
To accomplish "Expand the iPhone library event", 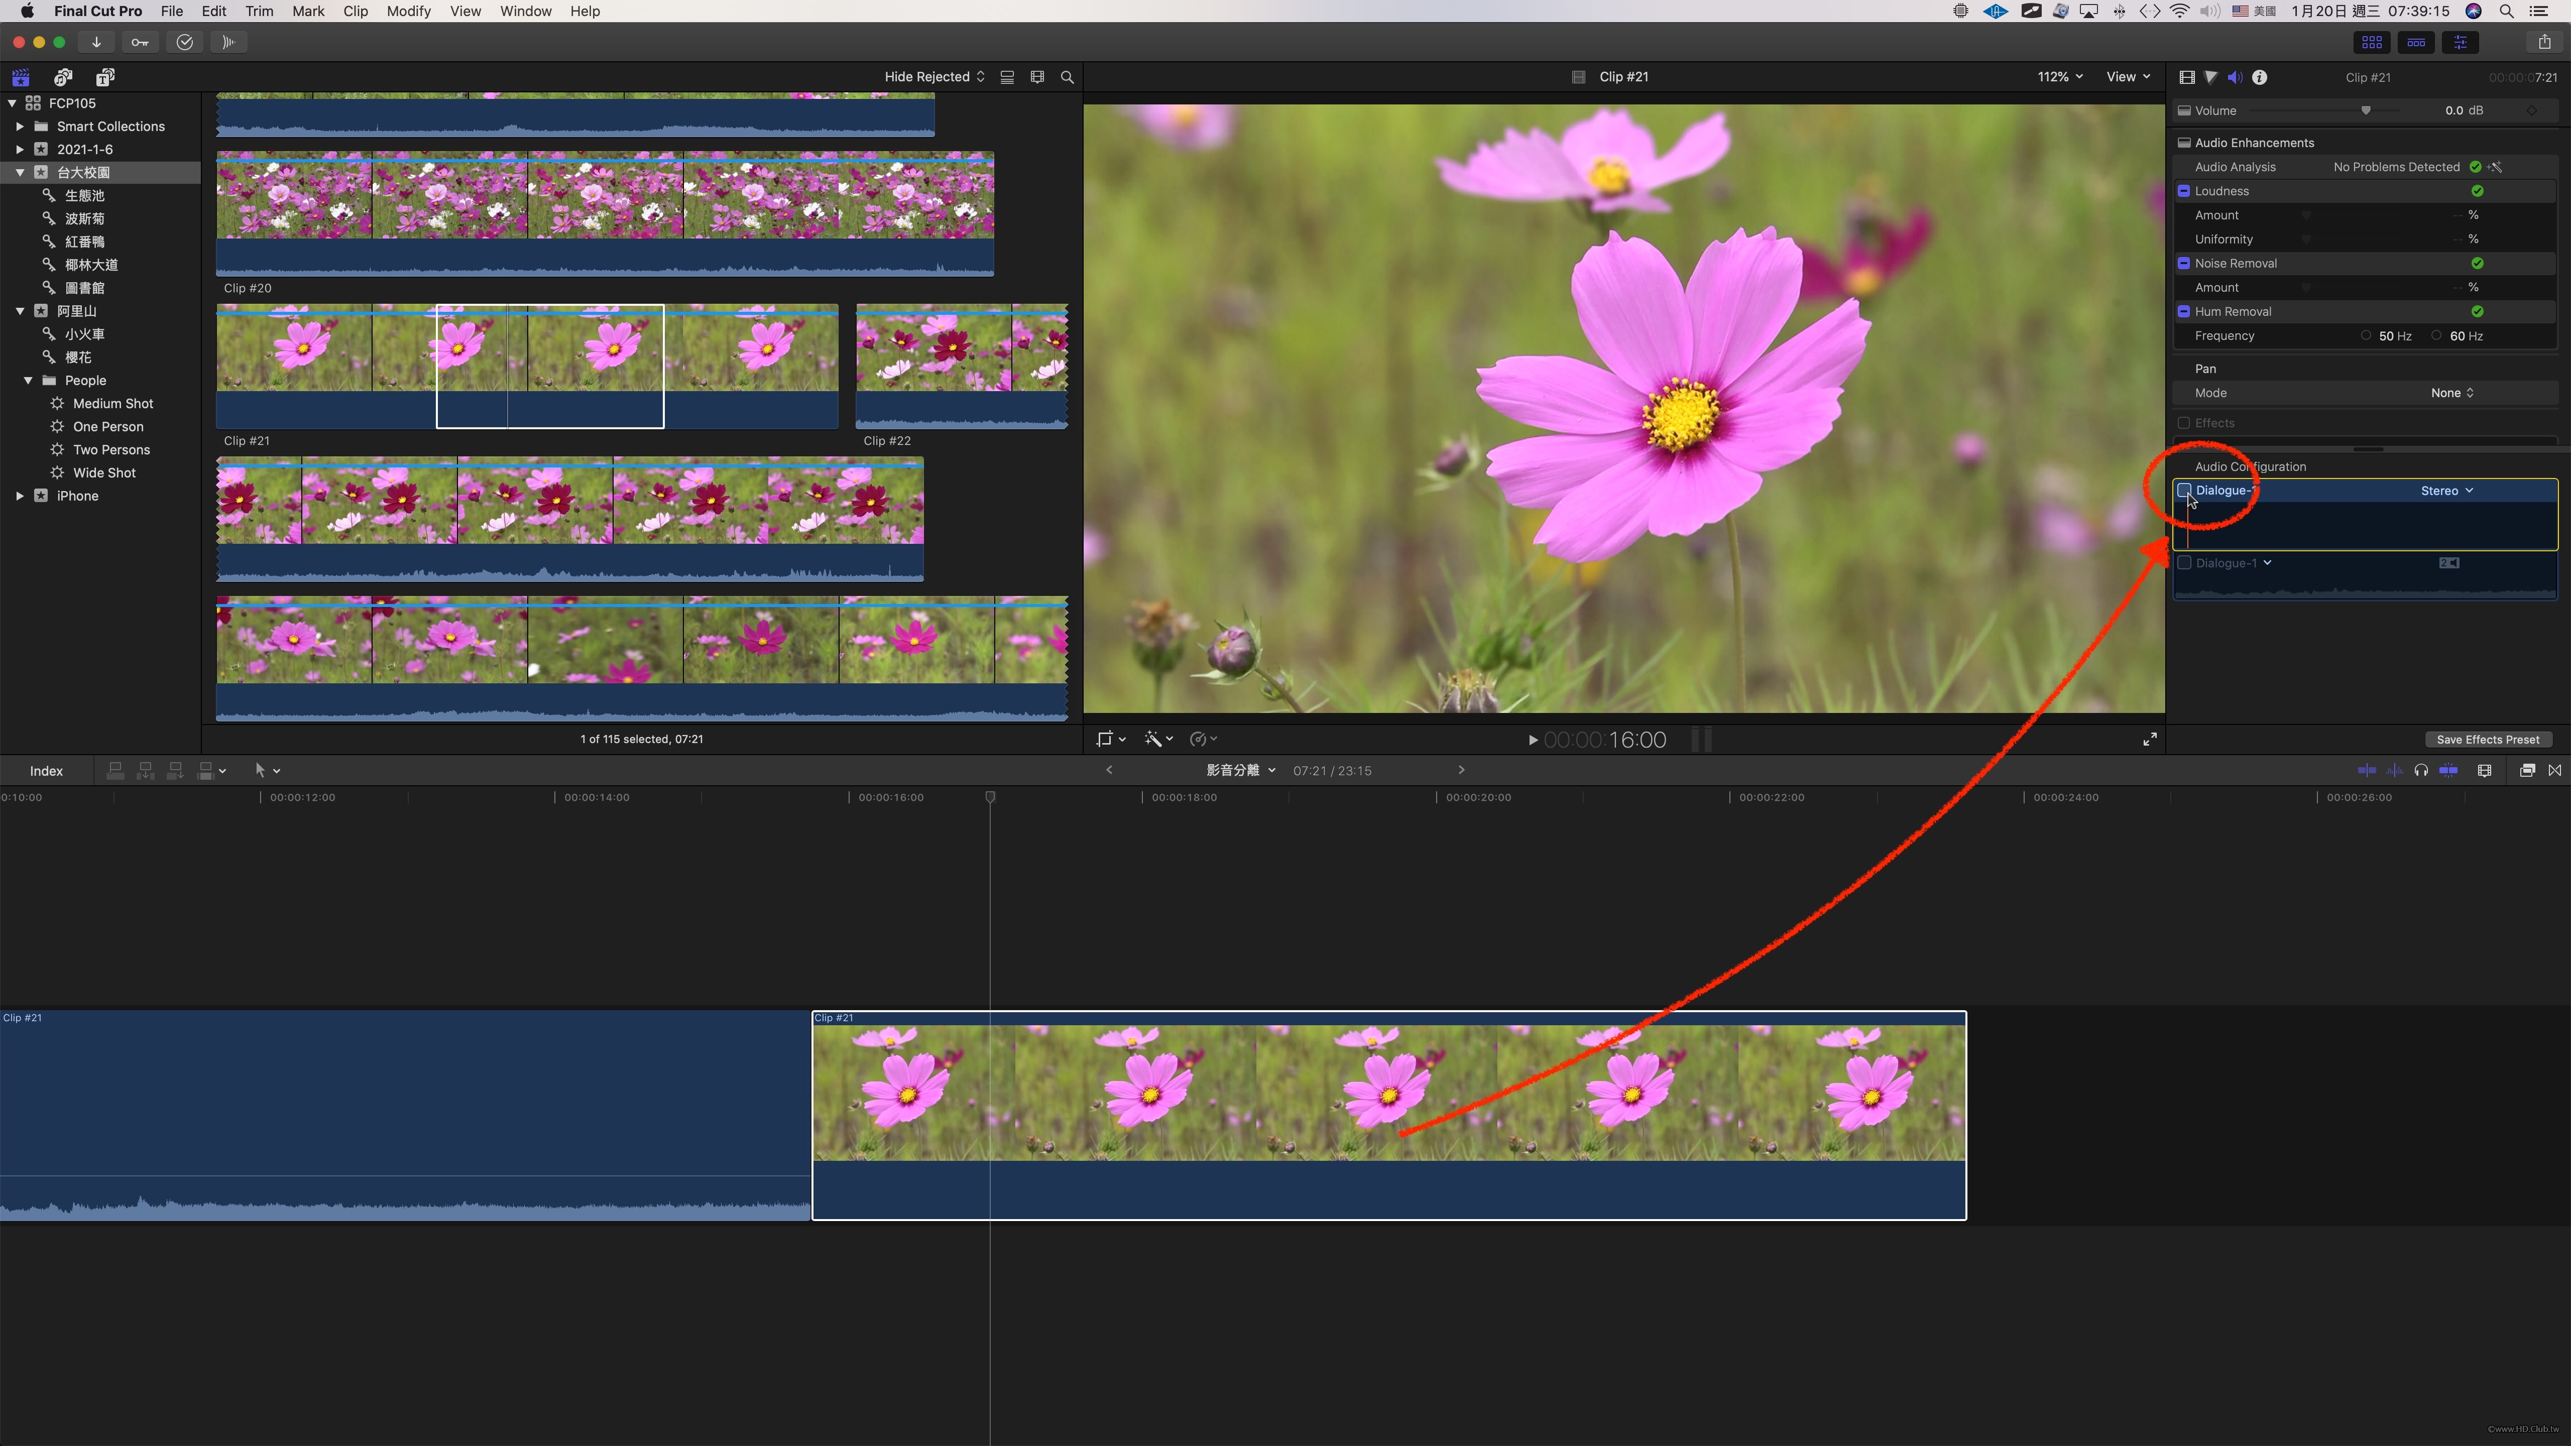I will 20,496.
